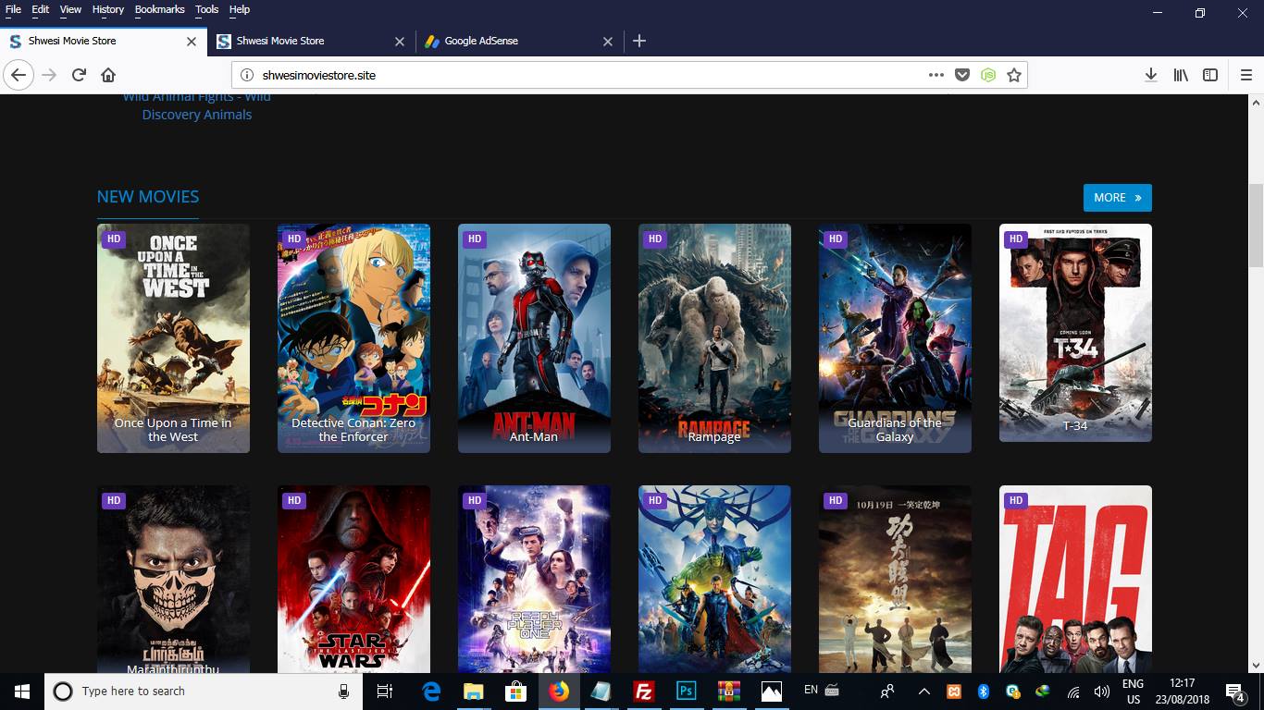Open the Firefox hamburger menu
This screenshot has height=710, width=1264.
point(1246,75)
